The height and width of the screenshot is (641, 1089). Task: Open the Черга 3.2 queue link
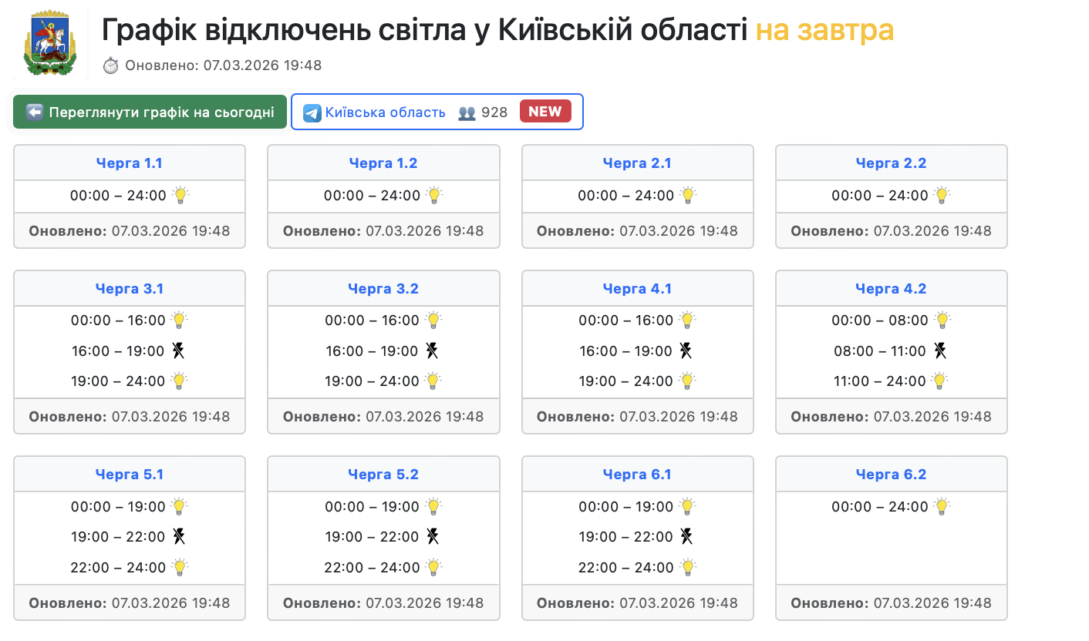click(x=383, y=289)
